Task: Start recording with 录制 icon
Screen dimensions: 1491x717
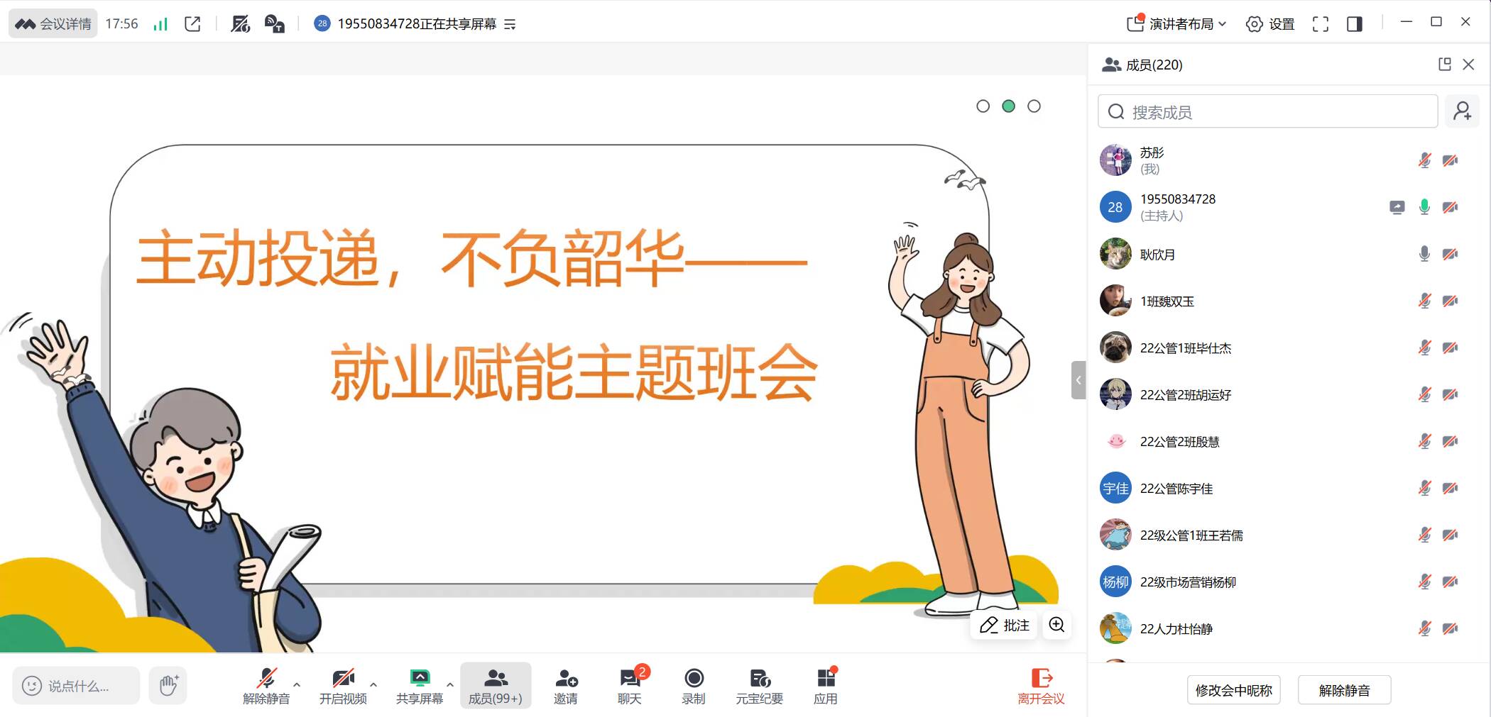Action: click(x=693, y=686)
